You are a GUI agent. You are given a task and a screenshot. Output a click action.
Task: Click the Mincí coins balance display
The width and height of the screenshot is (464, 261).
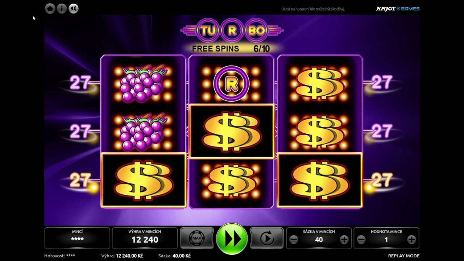77,238
